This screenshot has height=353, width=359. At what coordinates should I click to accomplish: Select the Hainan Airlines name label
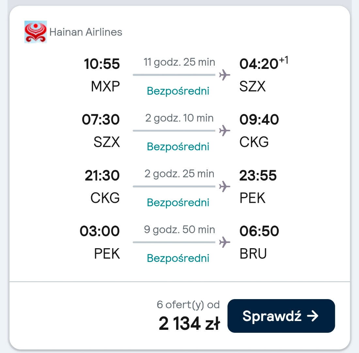point(86,32)
